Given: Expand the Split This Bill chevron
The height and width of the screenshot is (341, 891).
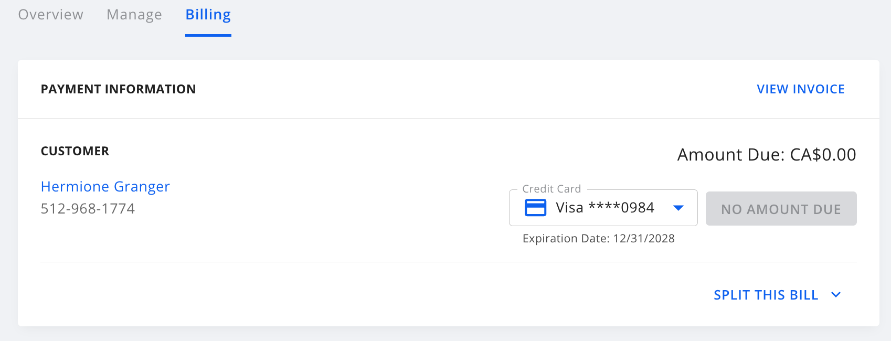Looking at the screenshot, I should (x=836, y=295).
